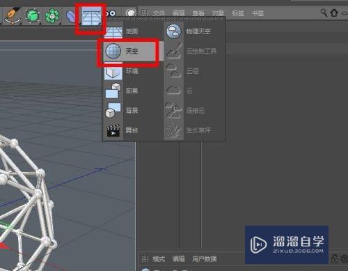Click the home icon in object manager
Image resolution: width=348 pixels, height=271 pixels.
click(x=334, y=13)
